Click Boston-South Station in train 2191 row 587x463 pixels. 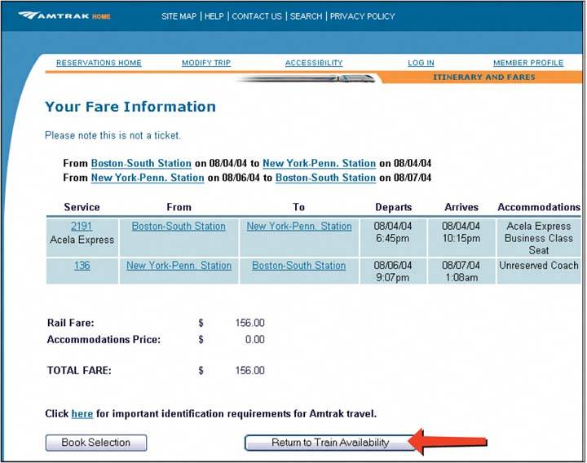[179, 227]
